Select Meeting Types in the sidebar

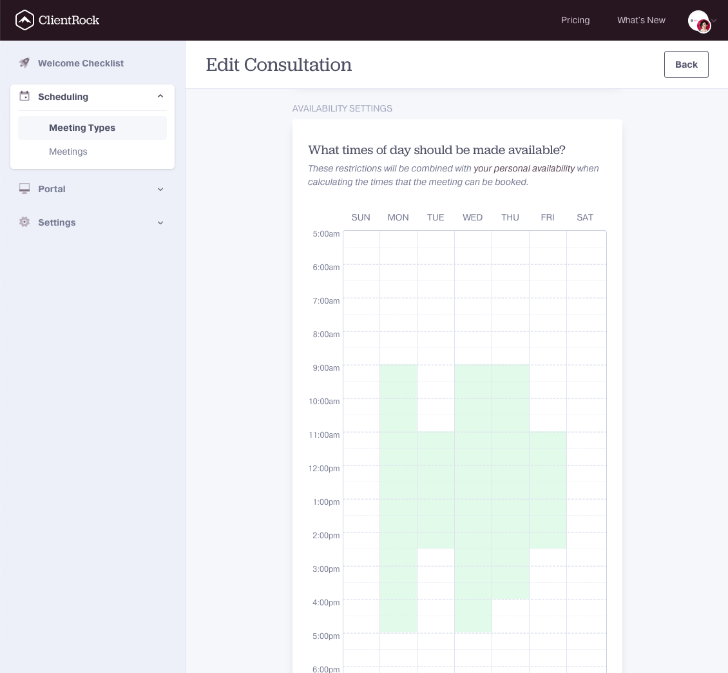[x=82, y=128]
